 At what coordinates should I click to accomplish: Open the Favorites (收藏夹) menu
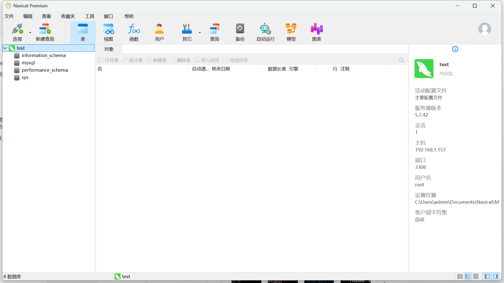click(68, 16)
